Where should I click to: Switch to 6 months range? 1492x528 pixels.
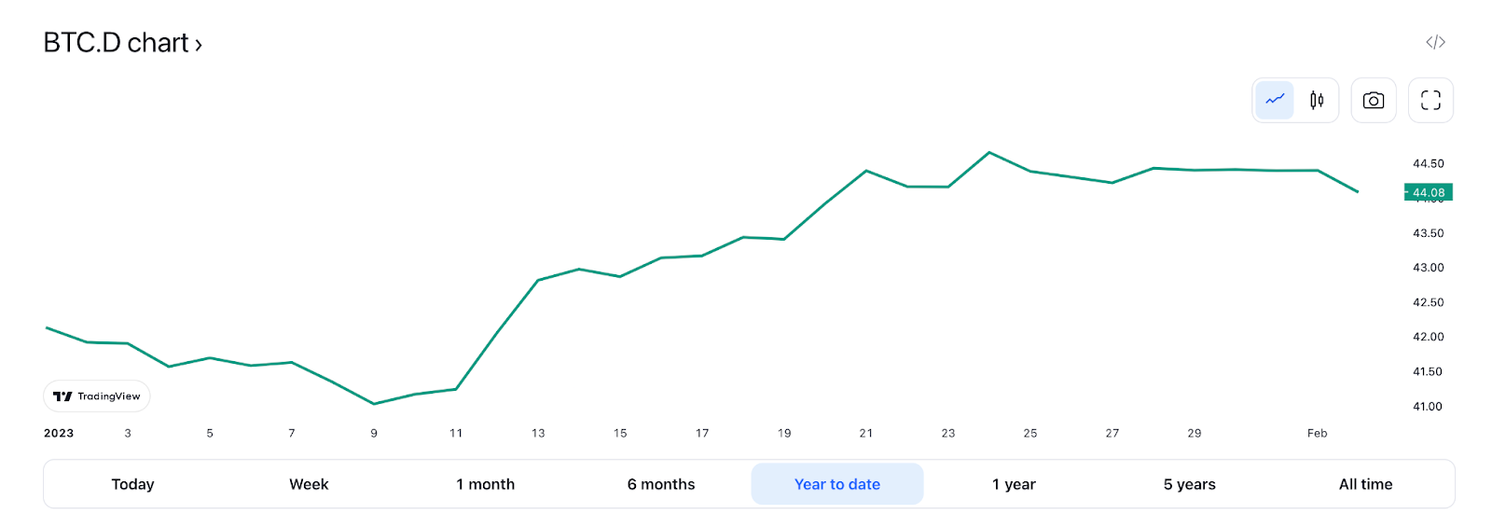[661, 484]
